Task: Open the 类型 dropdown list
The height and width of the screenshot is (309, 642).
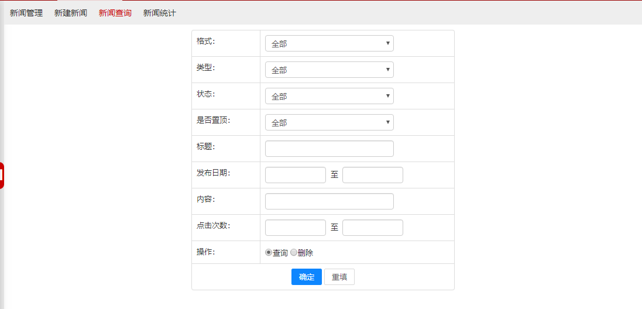Action: 329,70
